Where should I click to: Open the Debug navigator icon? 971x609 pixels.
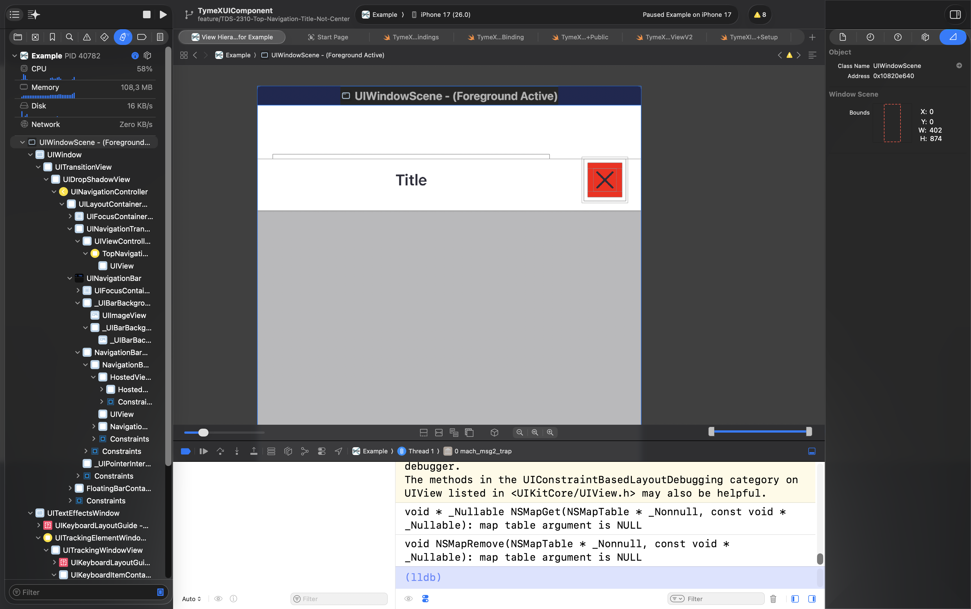[x=123, y=37]
